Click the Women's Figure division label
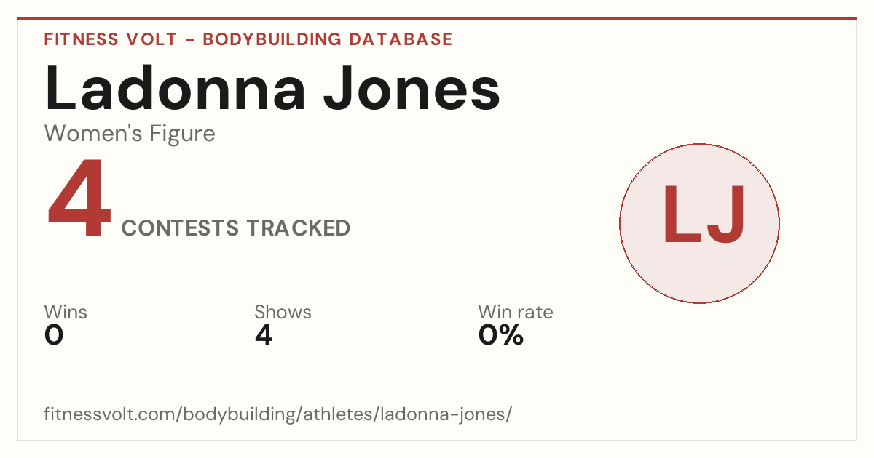This screenshot has height=458, width=874. [x=130, y=134]
